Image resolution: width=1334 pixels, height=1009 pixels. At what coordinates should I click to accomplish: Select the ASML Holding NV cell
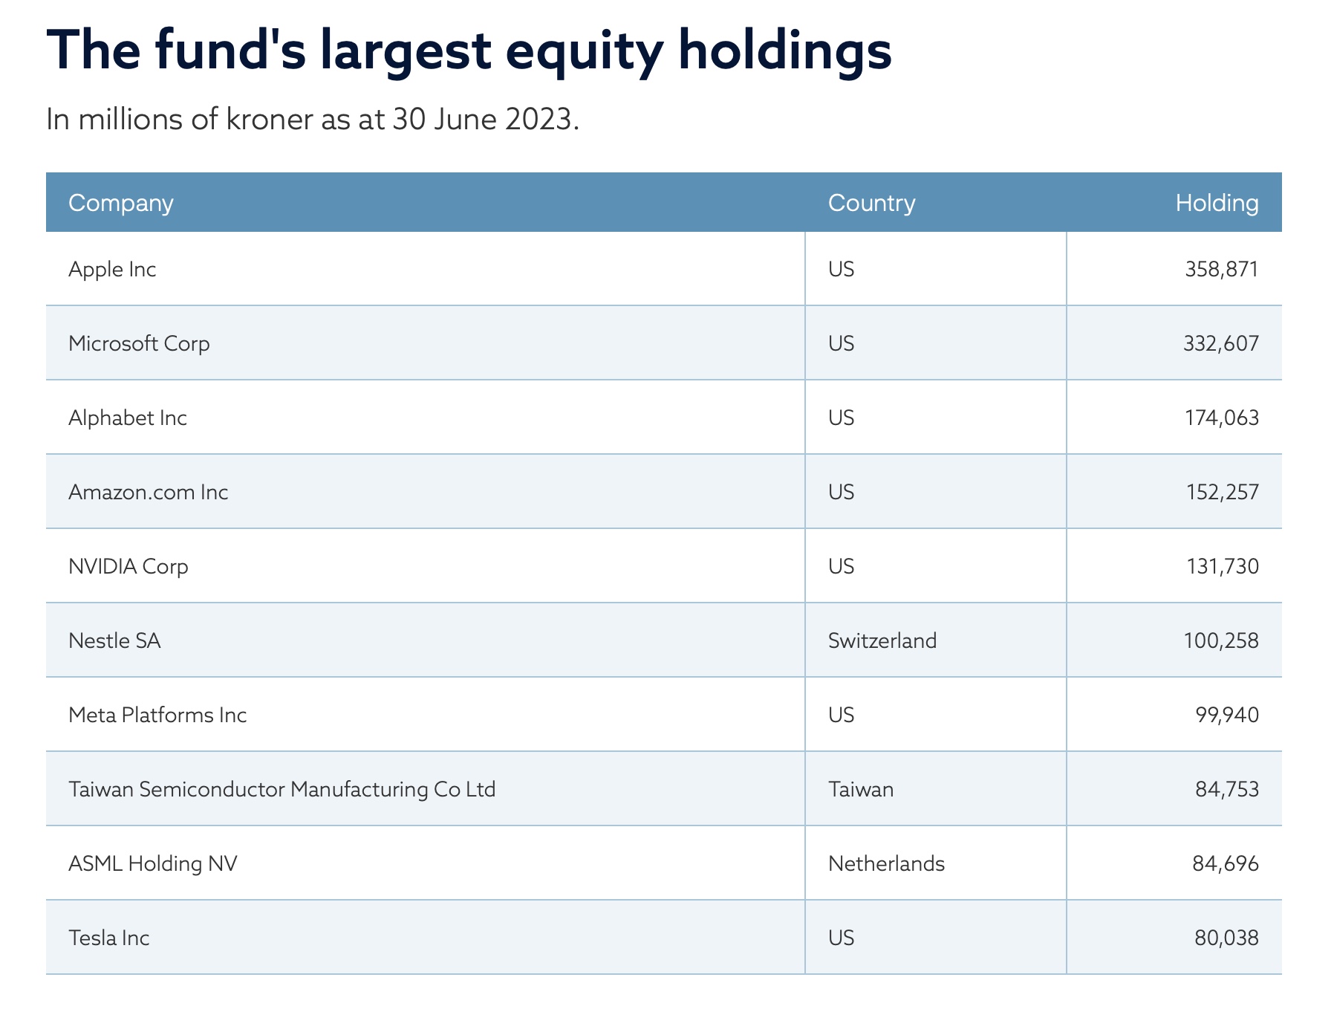(x=153, y=863)
